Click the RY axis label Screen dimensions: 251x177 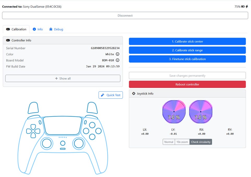click(x=230, y=129)
